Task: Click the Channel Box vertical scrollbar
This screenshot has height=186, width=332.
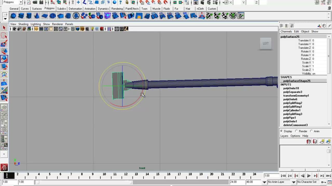Action: (329, 80)
